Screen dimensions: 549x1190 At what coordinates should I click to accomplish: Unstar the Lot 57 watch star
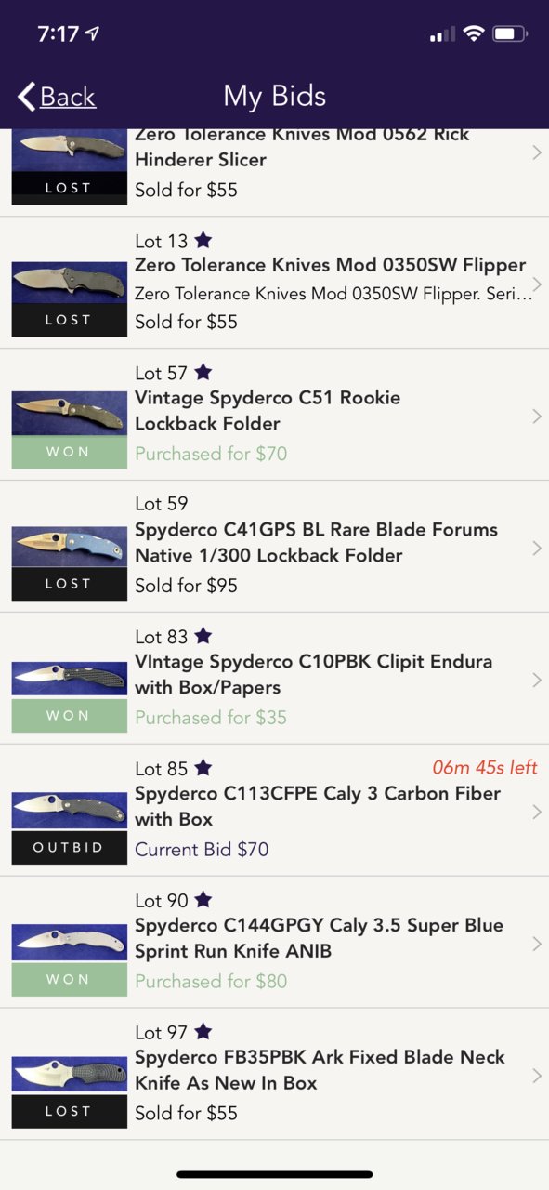[x=203, y=373]
